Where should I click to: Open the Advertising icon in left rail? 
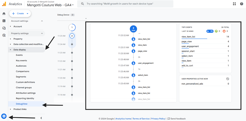click(4, 35)
